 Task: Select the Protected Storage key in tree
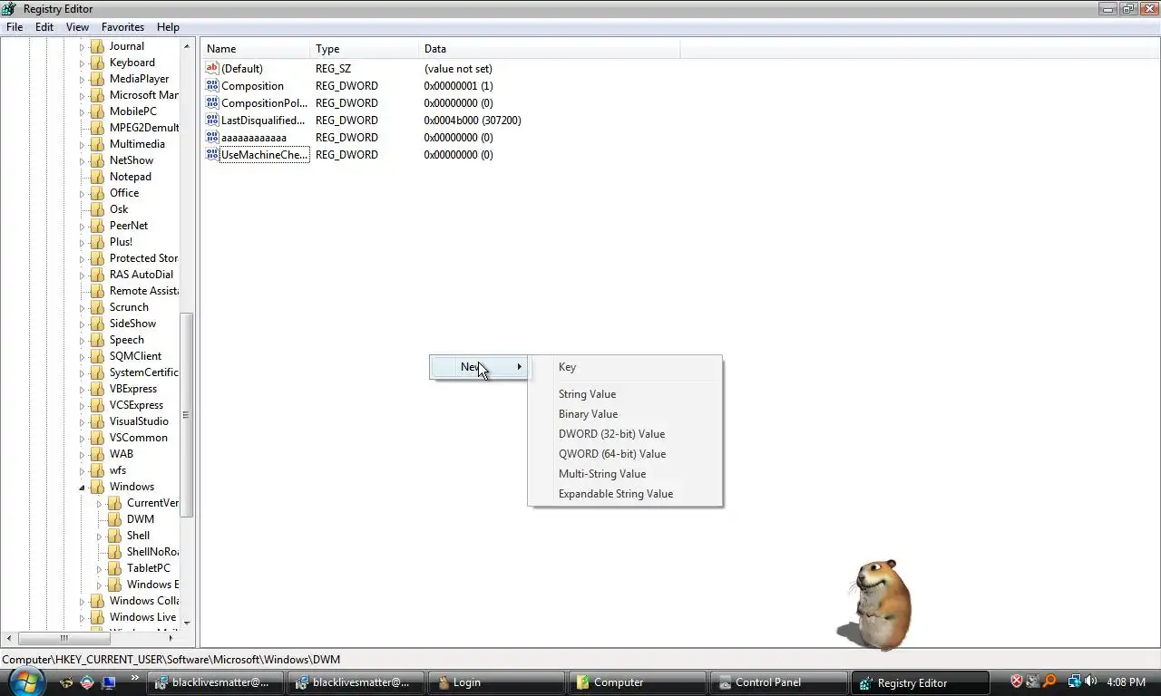coord(143,258)
